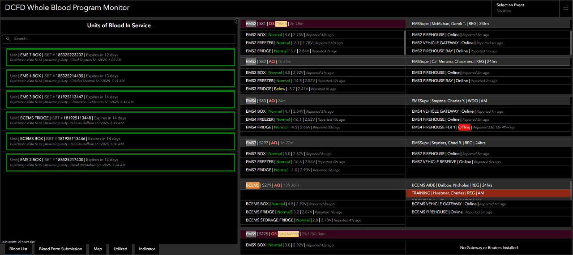Select the EMS3 FREEZER sensor row

pos(323,81)
